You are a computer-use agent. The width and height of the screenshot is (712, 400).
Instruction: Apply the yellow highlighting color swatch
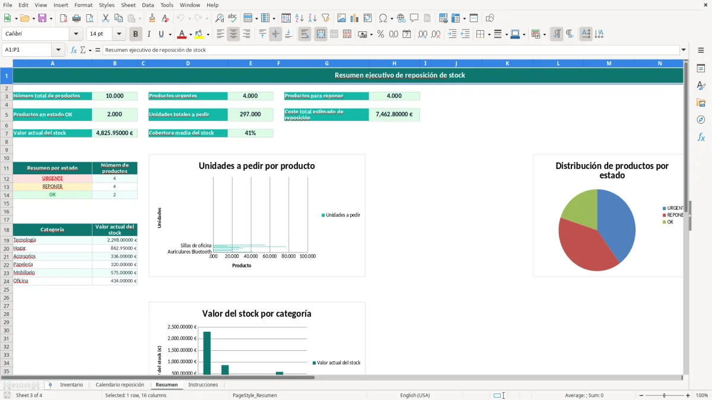[199, 34]
